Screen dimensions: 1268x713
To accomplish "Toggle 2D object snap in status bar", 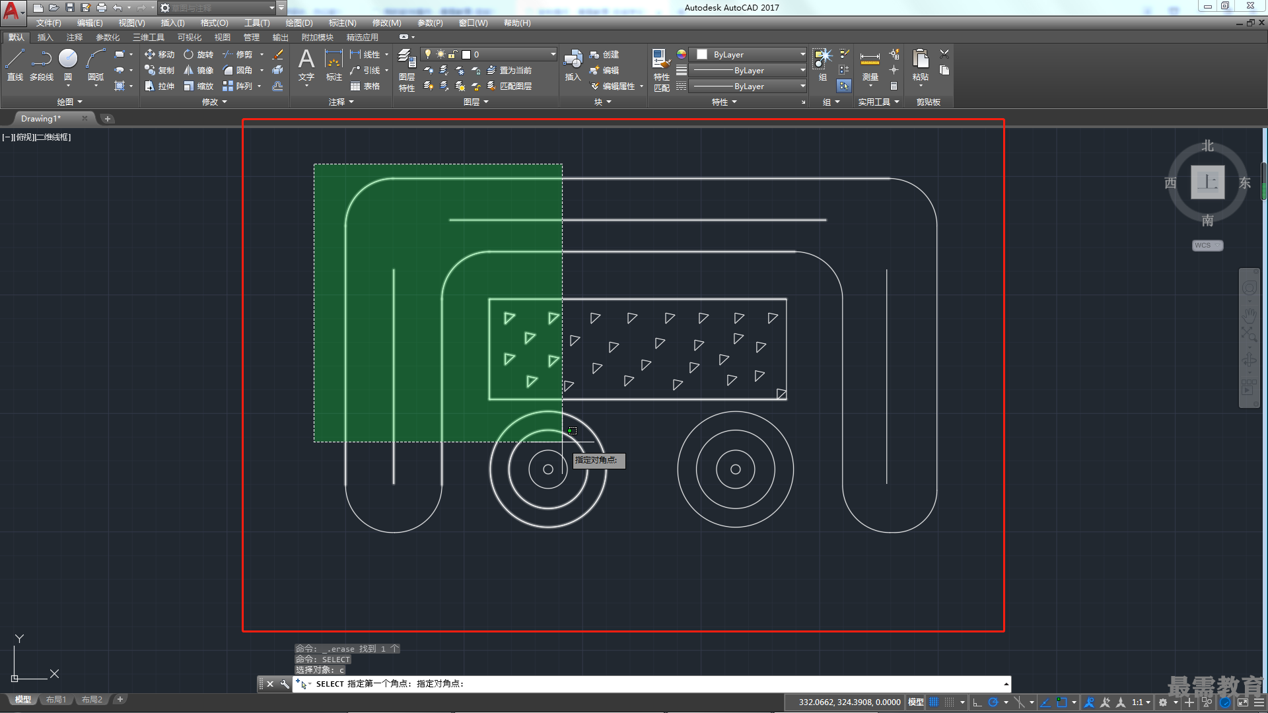I will pos(1062,702).
